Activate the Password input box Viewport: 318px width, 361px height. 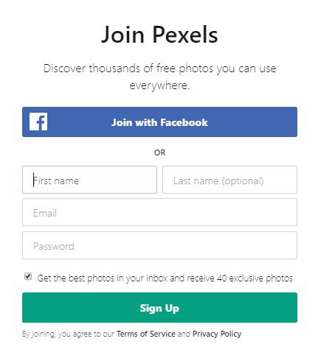[x=159, y=245]
